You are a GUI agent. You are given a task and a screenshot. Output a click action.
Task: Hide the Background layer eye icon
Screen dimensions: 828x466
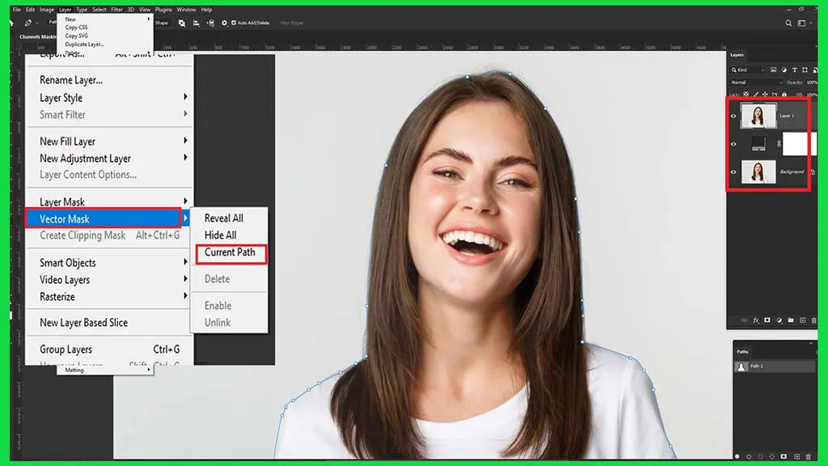pos(733,172)
